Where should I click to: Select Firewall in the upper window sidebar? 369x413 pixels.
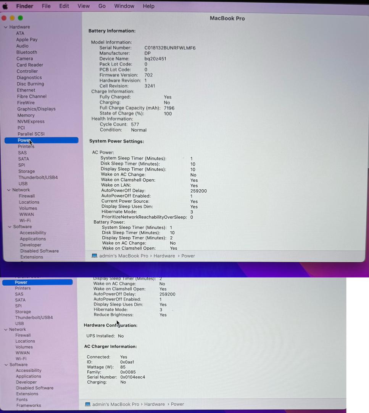pyautogui.click(x=27, y=196)
